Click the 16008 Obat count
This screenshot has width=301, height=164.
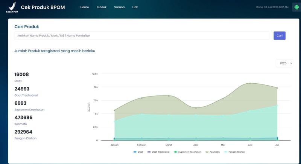[x=21, y=75]
